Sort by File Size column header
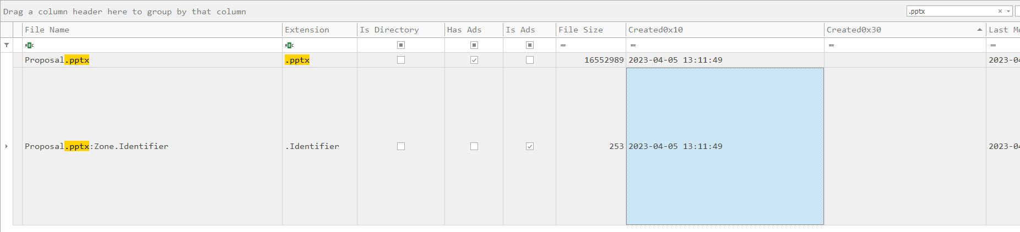The image size is (1020, 232). coord(581,30)
